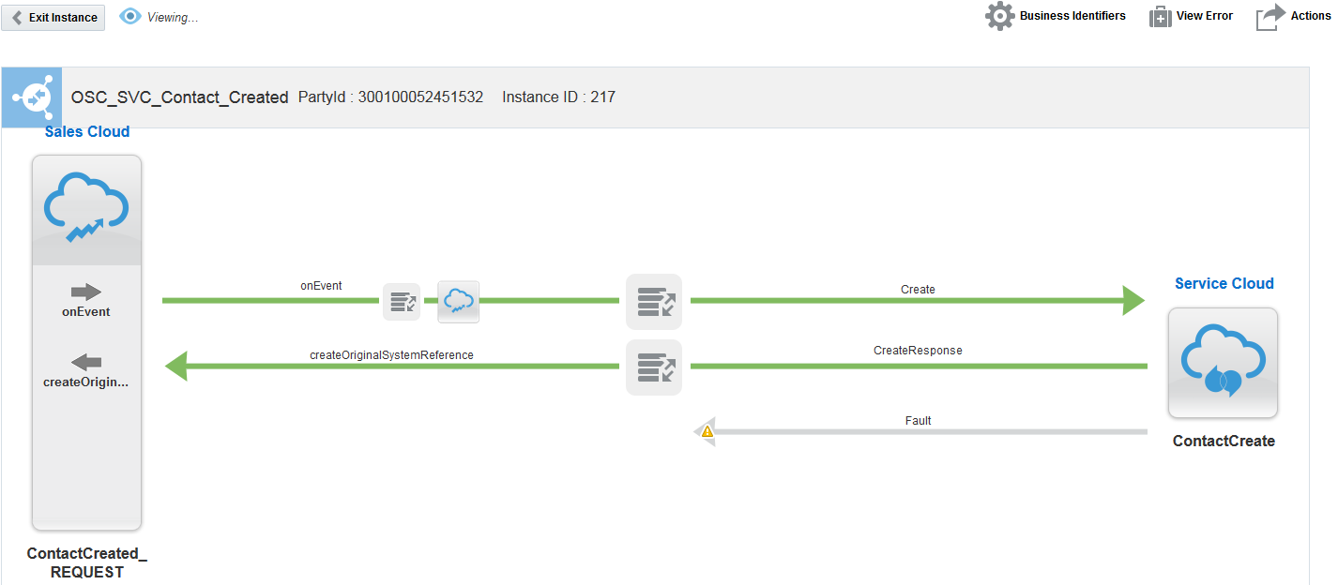1338x585 pixels.
Task: Click the Viewing eye icon
Action: point(130,17)
